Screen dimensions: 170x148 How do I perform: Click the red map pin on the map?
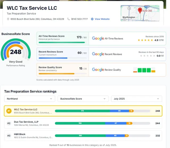[x=140, y=10]
